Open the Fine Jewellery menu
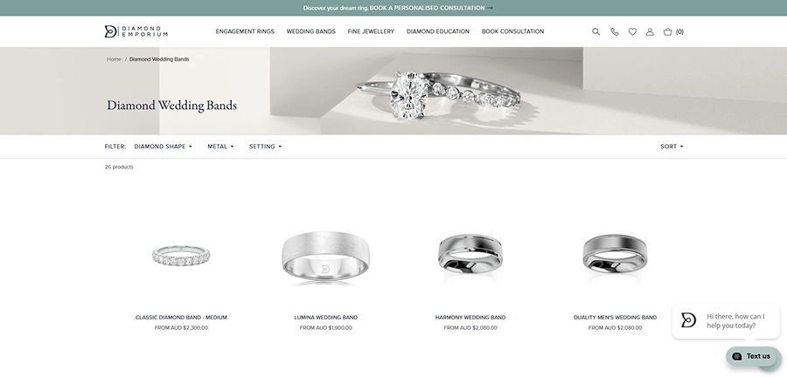 click(x=371, y=31)
